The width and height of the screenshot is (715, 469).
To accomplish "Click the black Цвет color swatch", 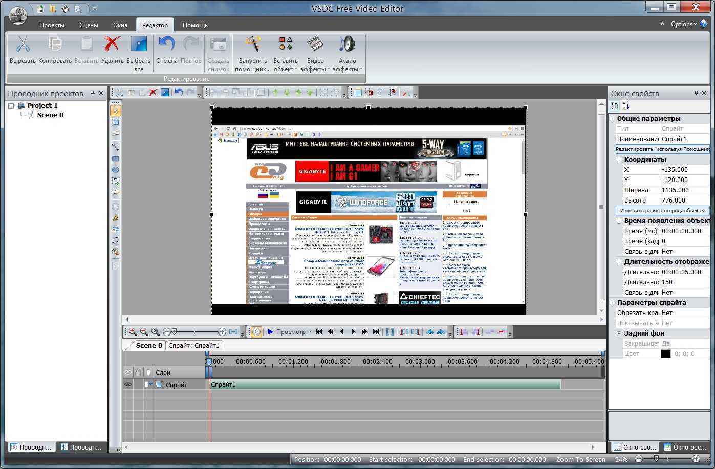I will 666,353.
